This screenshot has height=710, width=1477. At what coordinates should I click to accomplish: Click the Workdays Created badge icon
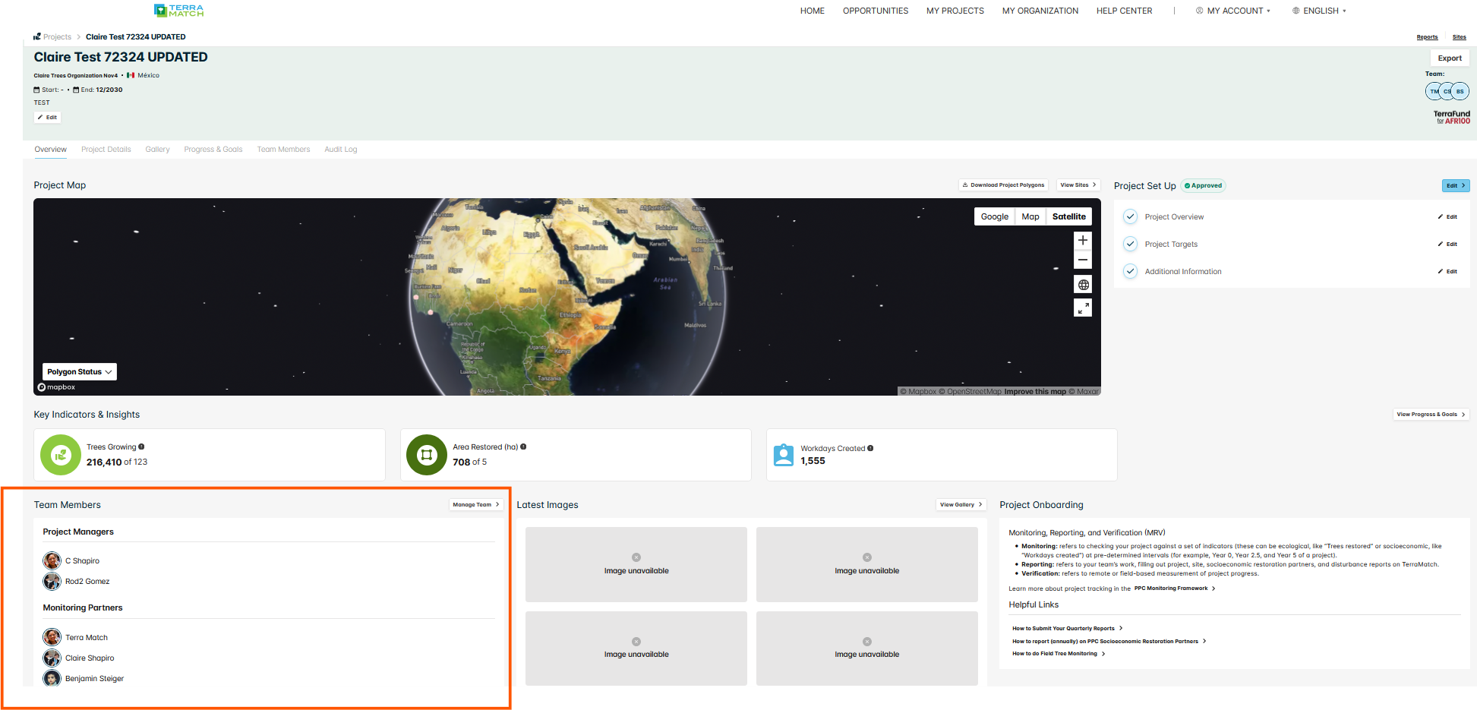pyautogui.click(x=783, y=455)
